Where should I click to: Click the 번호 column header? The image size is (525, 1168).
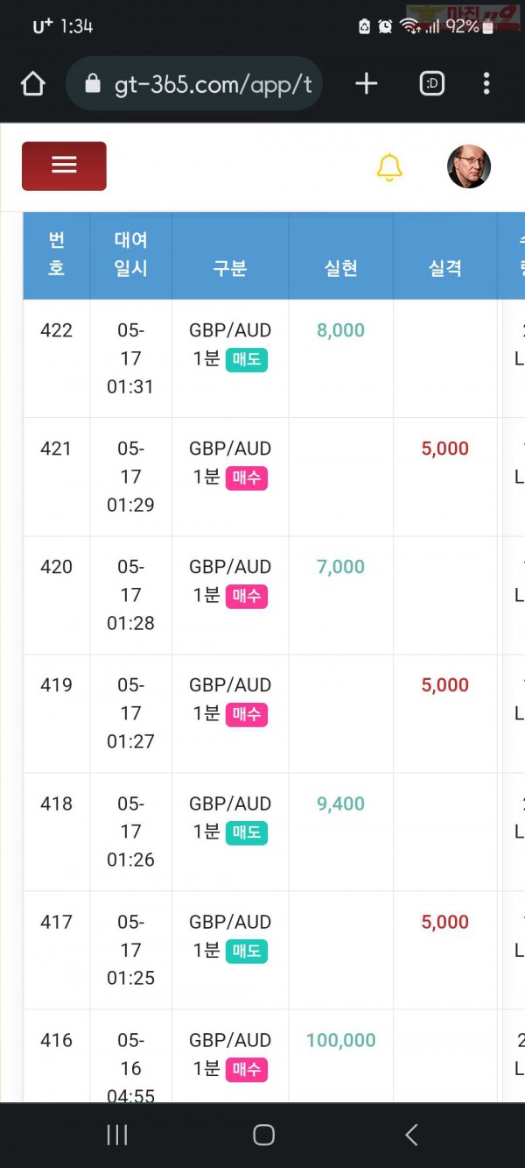tap(56, 254)
